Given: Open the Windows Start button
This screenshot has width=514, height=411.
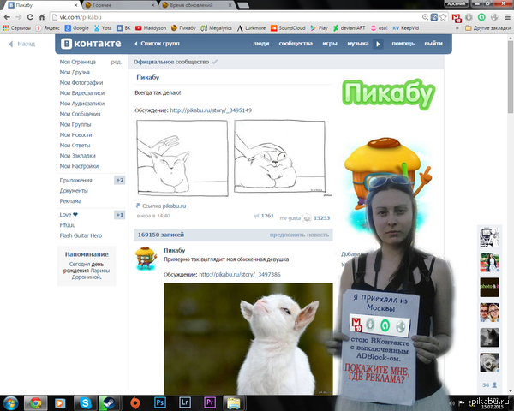Looking at the screenshot, I should [11, 402].
